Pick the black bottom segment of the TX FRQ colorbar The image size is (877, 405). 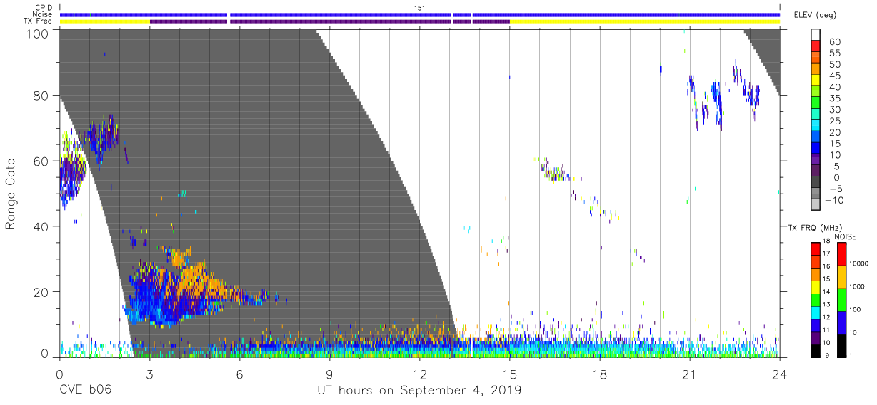(x=816, y=349)
